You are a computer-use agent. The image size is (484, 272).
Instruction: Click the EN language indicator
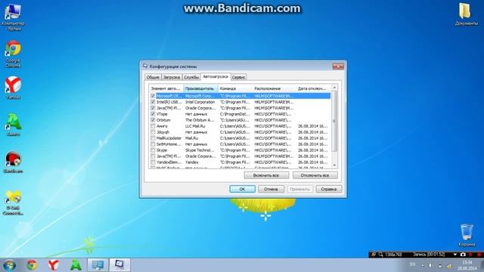click(412, 264)
